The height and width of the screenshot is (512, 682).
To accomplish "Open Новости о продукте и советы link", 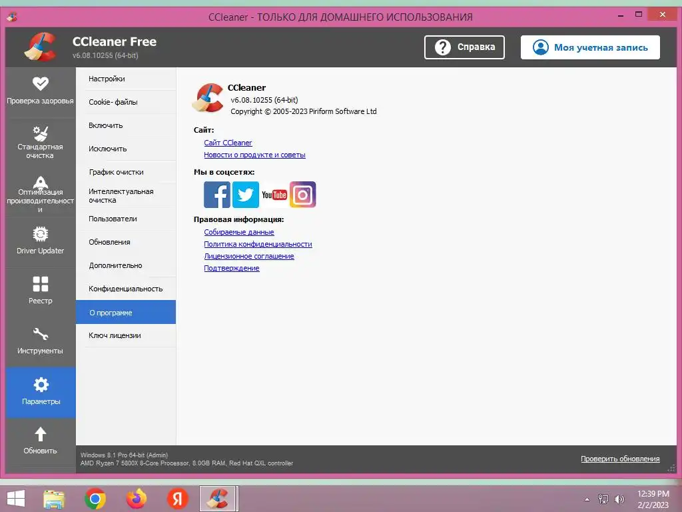I will [x=254, y=155].
